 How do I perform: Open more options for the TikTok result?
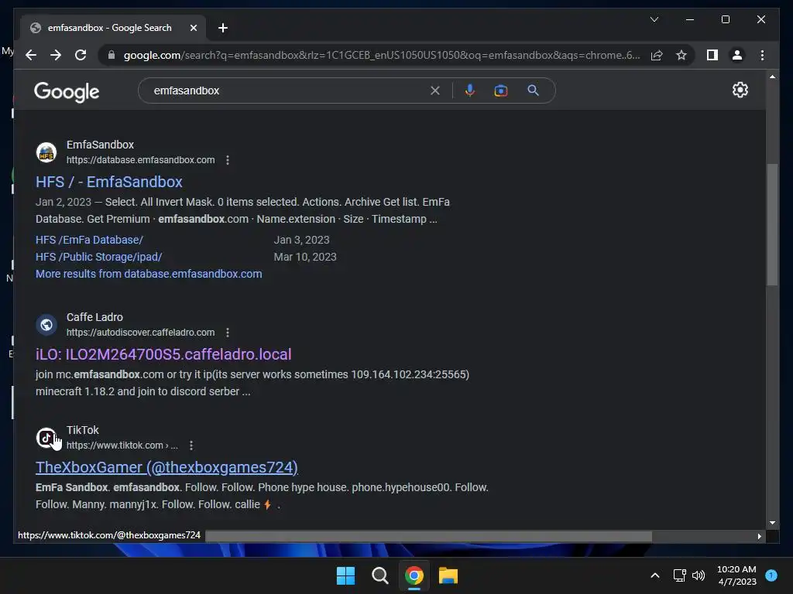191,445
